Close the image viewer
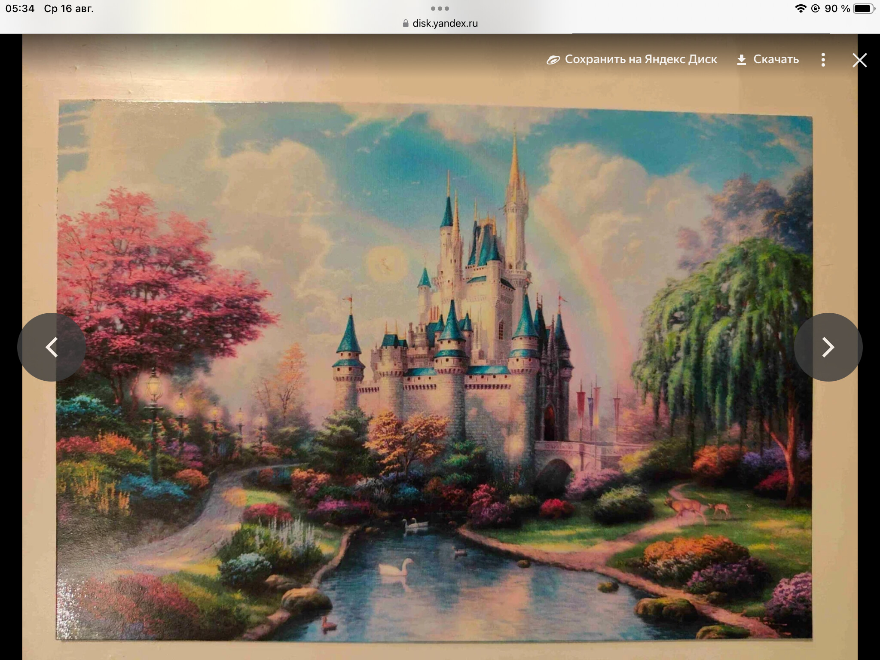The image size is (880, 660). tap(859, 60)
